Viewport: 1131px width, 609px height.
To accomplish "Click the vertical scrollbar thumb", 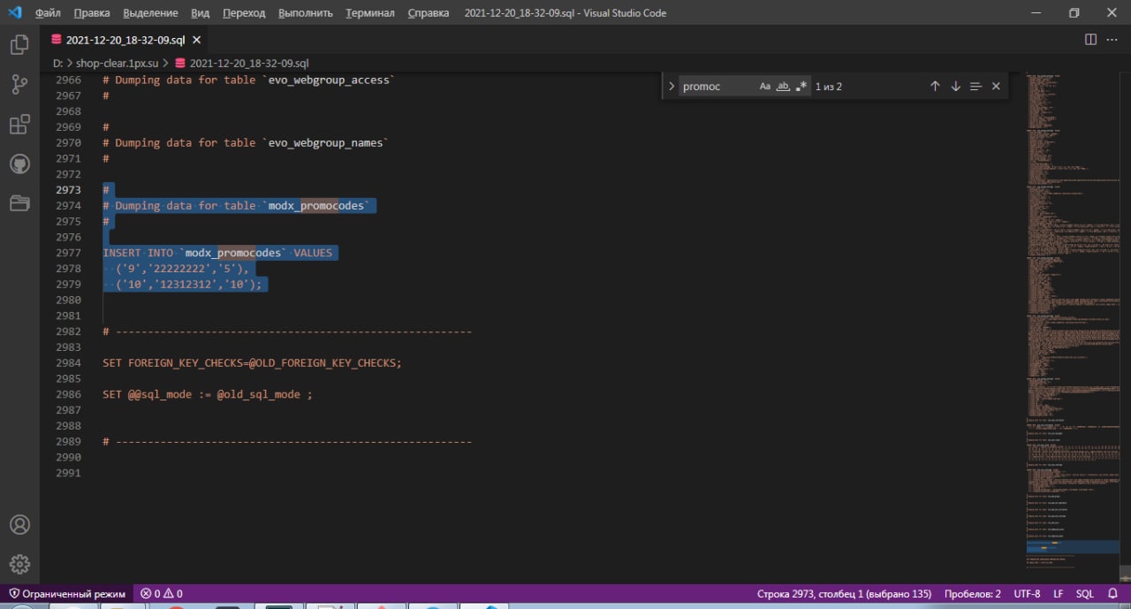I will click(x=1125, y=573).
